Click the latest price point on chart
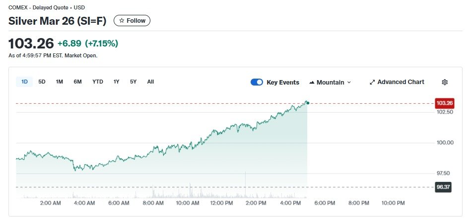 [308, 103]
